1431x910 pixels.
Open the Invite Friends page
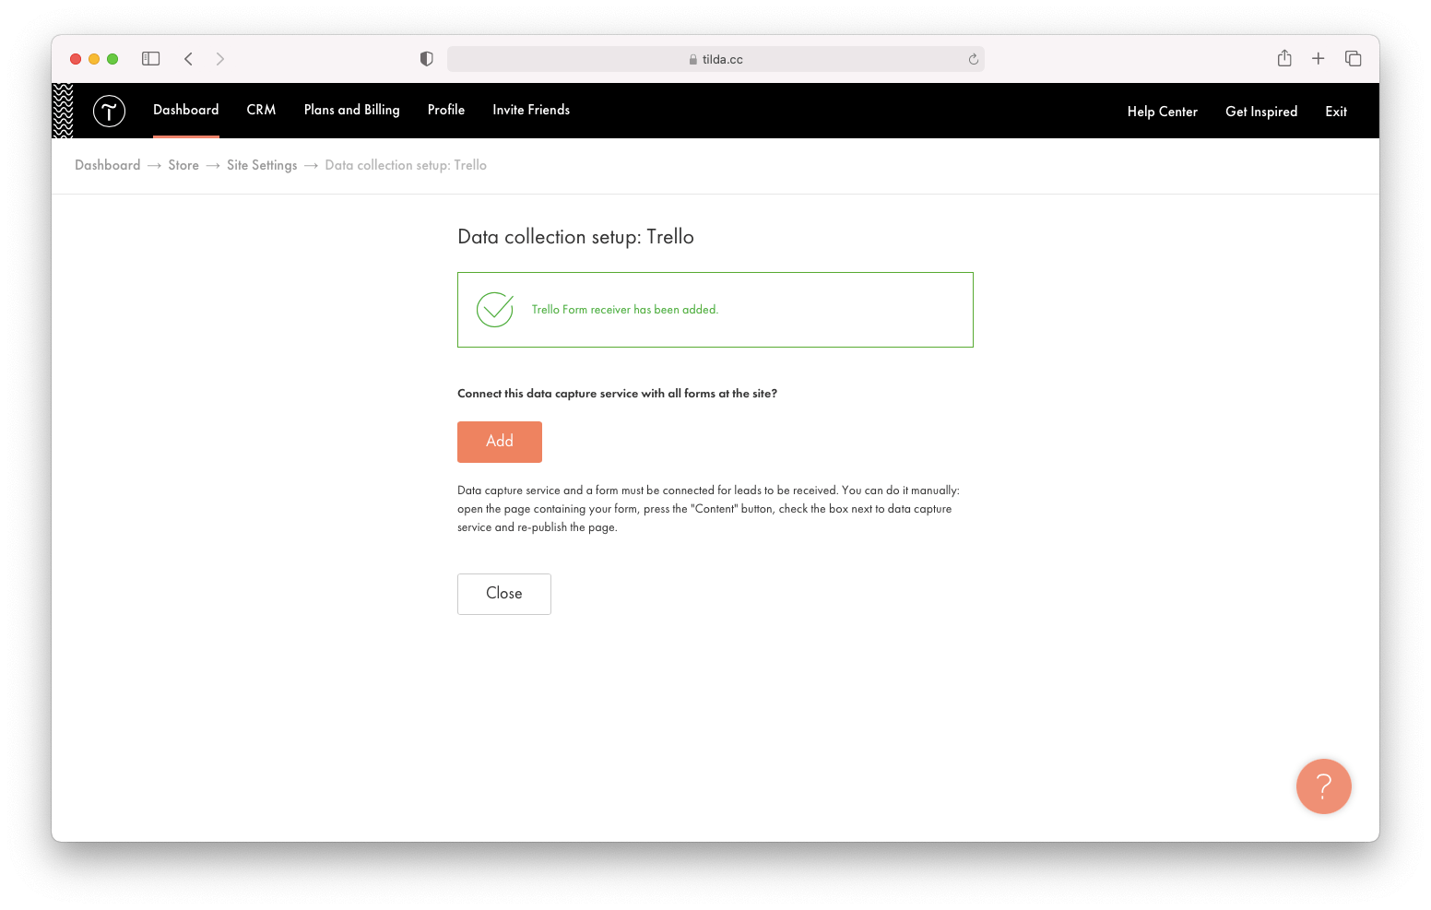531,109
